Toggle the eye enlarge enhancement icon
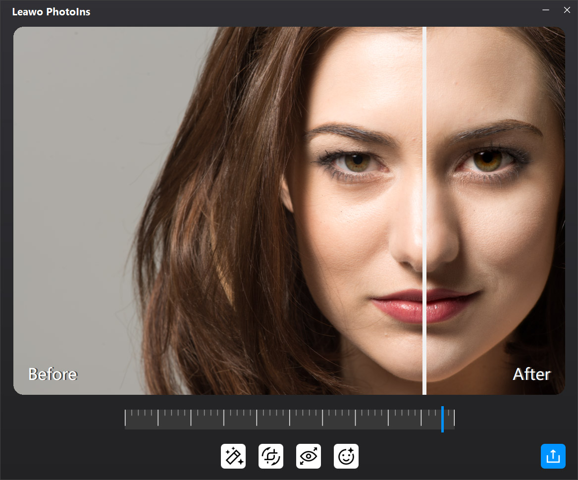578x480 pixels. 308,456
